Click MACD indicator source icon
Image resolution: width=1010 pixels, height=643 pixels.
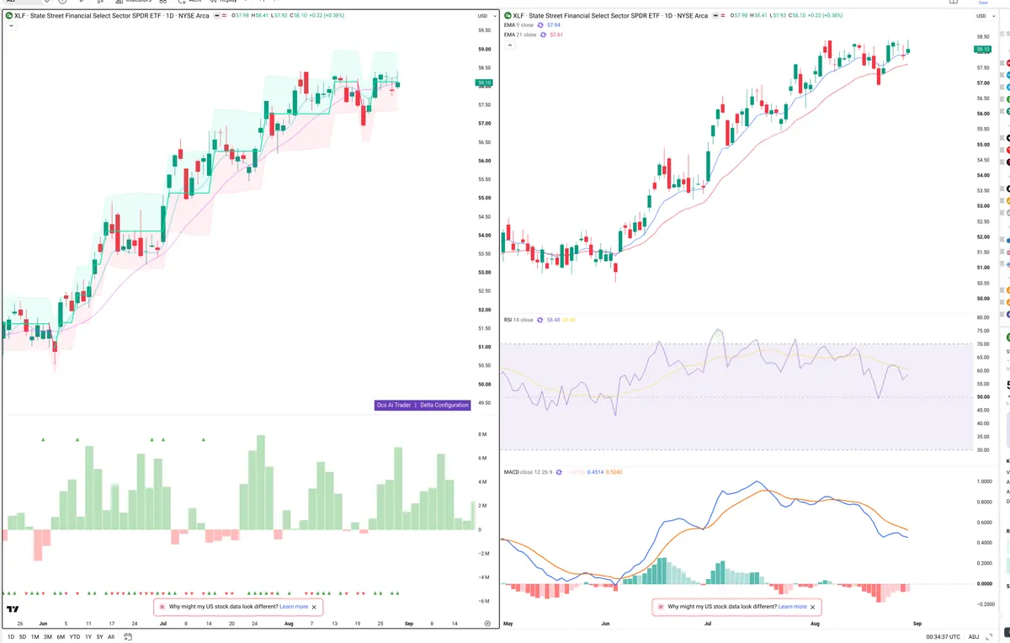[x=558, y=472]
